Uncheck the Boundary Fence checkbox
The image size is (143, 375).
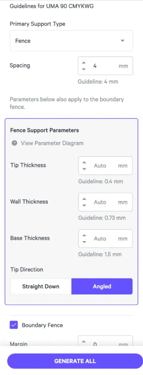pyautogui.click(x=14, y=325)
